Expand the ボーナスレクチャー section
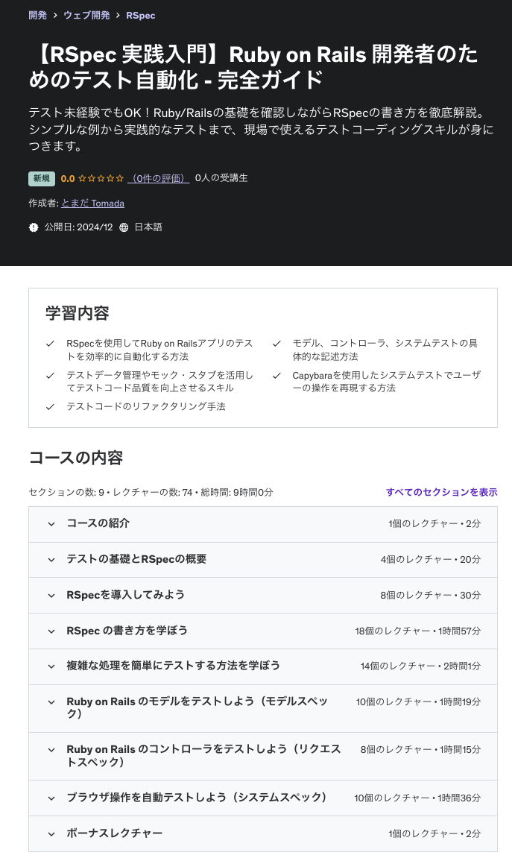Image resolution: width=512 pixels, height=861 pixels. tap(51, 834)
